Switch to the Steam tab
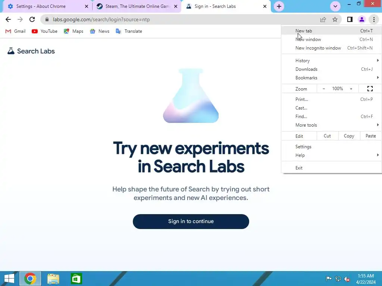382x286 pixels. coord(137,6)
